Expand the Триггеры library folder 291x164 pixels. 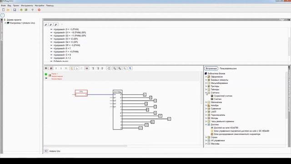pyautogui.click(x=206, y=86)
